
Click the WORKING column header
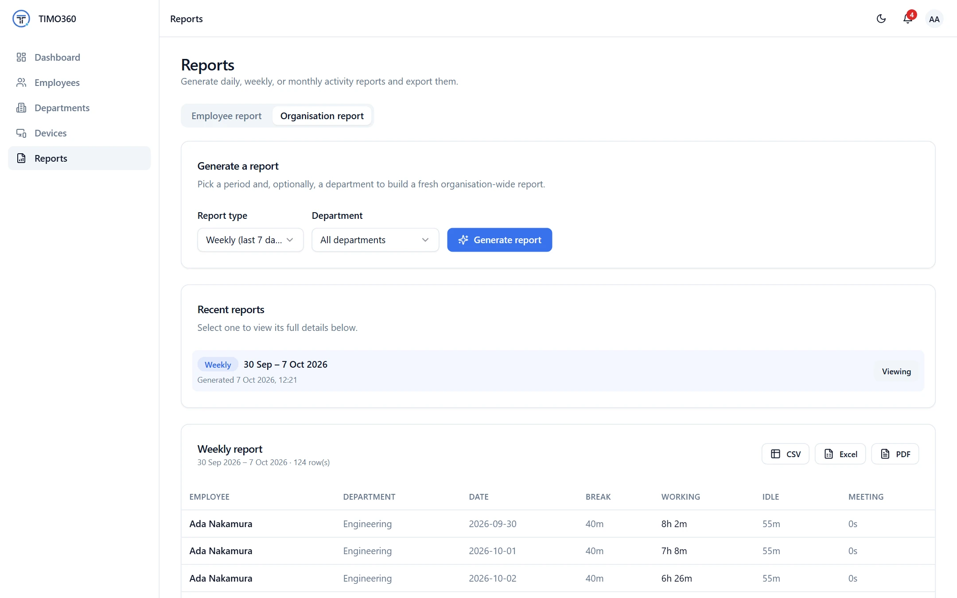681,497
